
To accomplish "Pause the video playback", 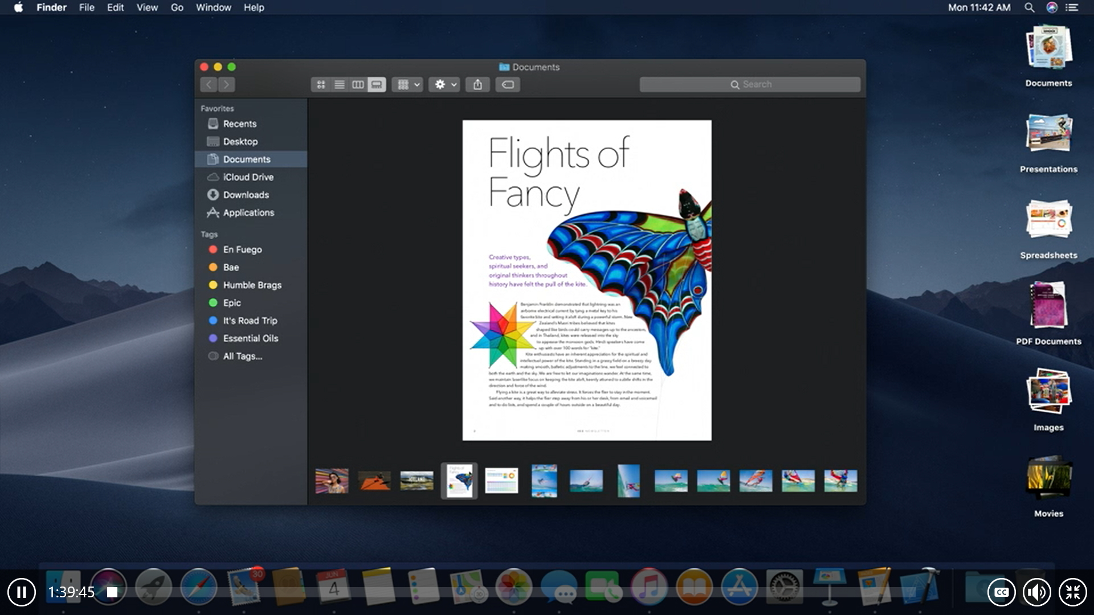I will 22,592.
